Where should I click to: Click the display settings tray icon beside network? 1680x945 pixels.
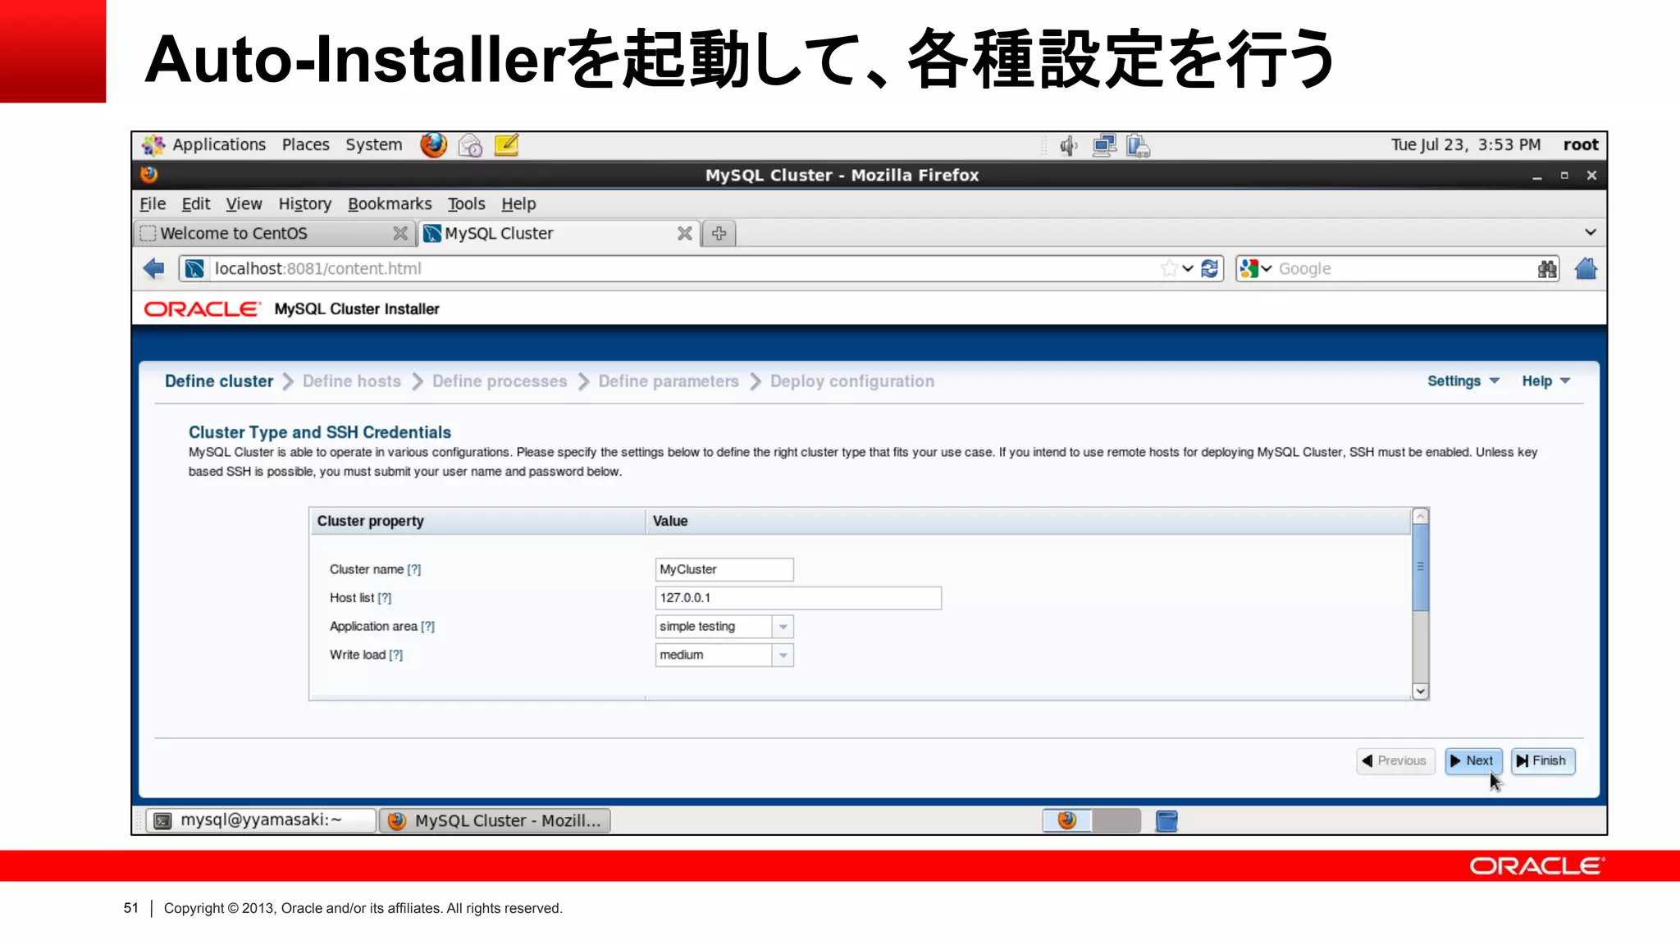1138,146
